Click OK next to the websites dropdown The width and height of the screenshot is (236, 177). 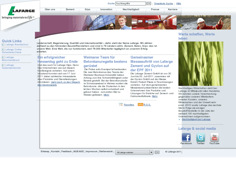tap(157, 152)
